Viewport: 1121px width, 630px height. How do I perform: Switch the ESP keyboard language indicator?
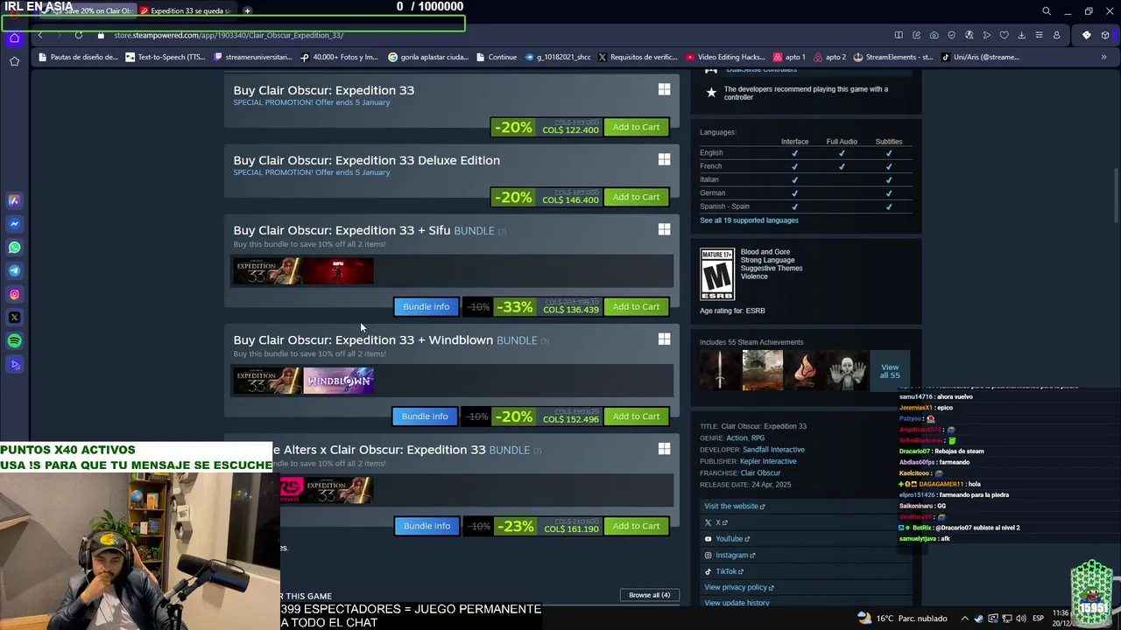[1038, 618]
